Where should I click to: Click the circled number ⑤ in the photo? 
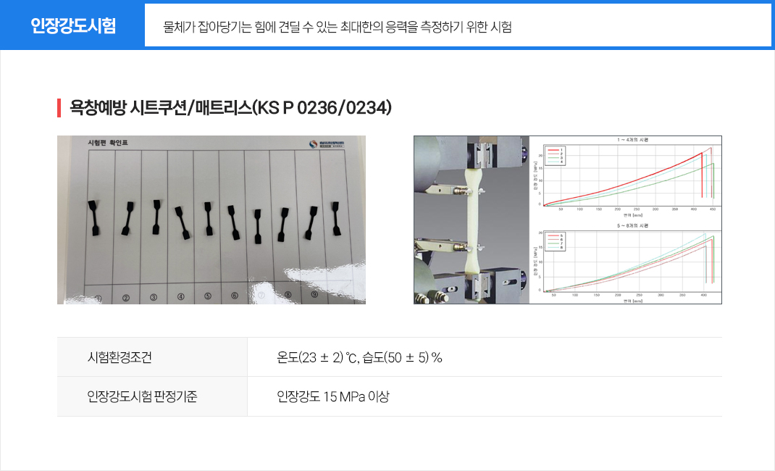(x=208, y=296)
